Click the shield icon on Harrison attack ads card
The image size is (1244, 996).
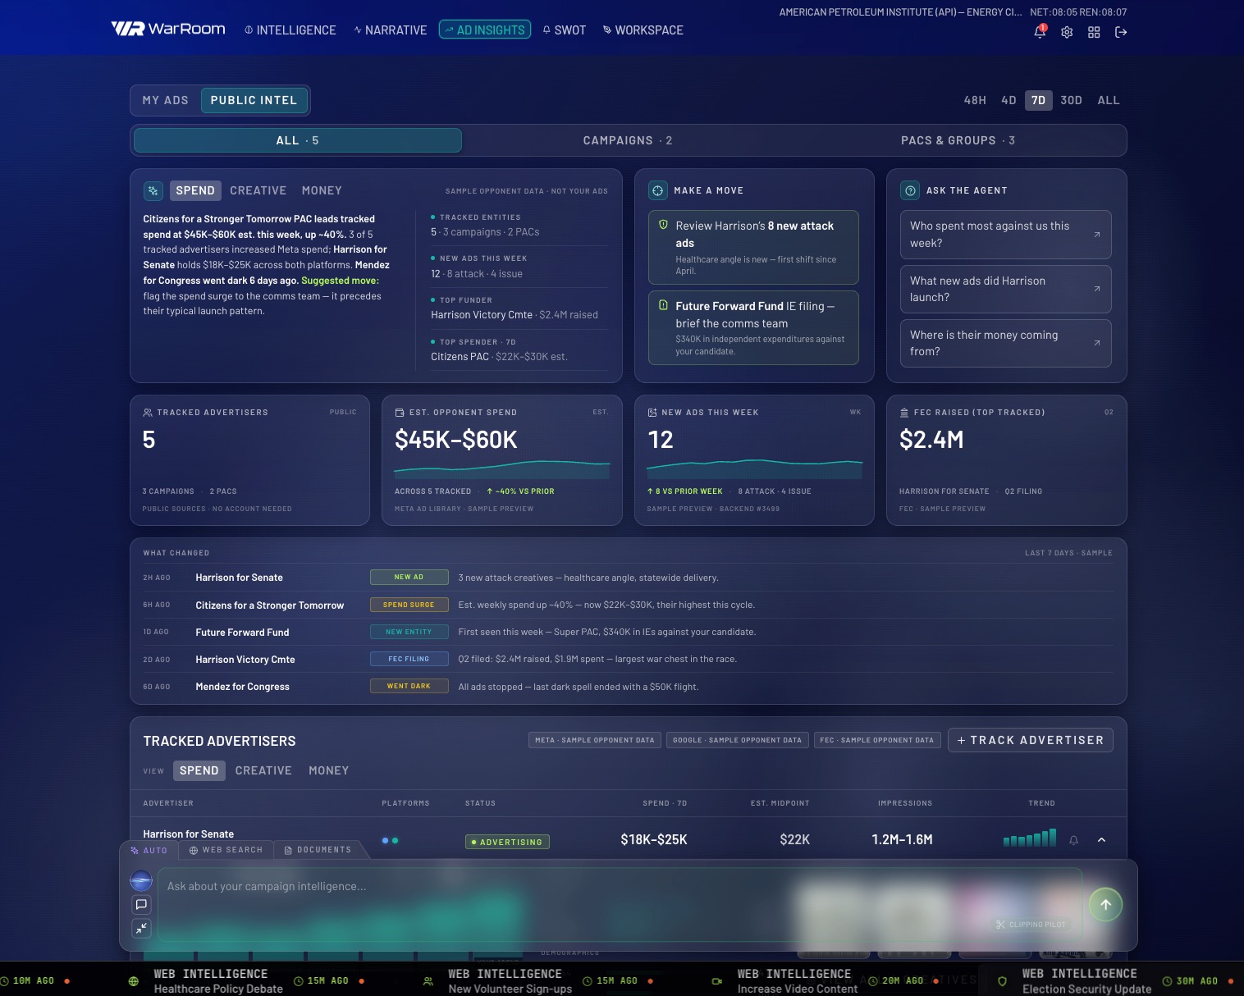click(663, 225)
